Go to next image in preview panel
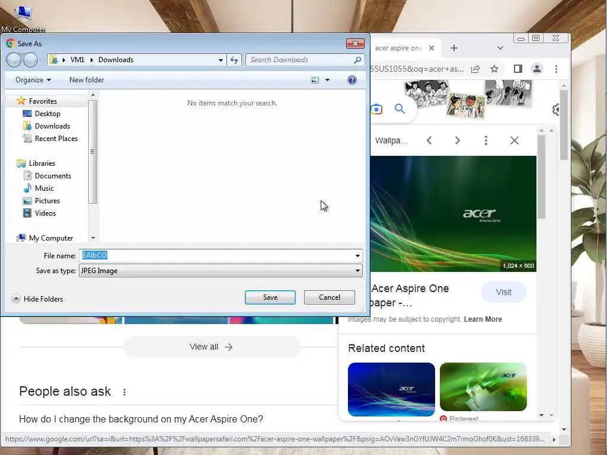This screenshot has width=607, height=455. [457, 140]
